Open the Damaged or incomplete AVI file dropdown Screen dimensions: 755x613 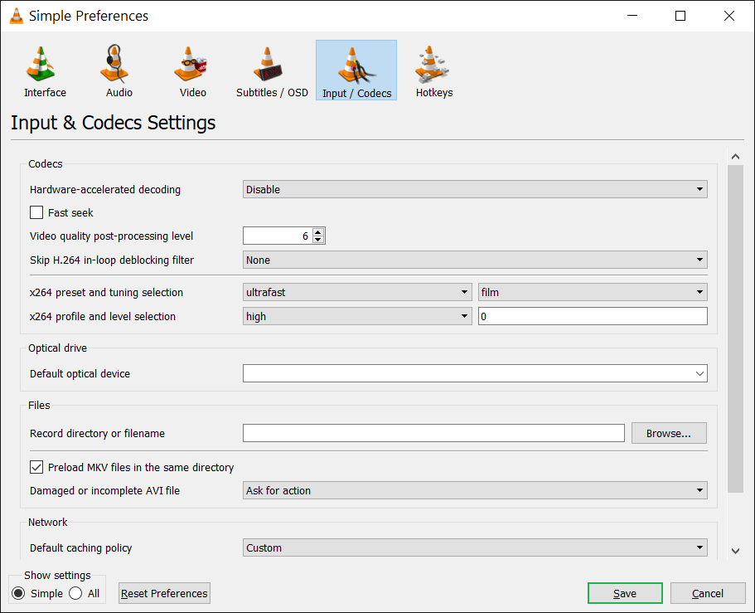pyautogui.click(x=474, y=490)
